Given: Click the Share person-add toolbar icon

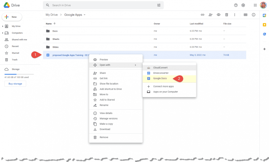Looking at the screenshot, I should [x=210, y=15].
